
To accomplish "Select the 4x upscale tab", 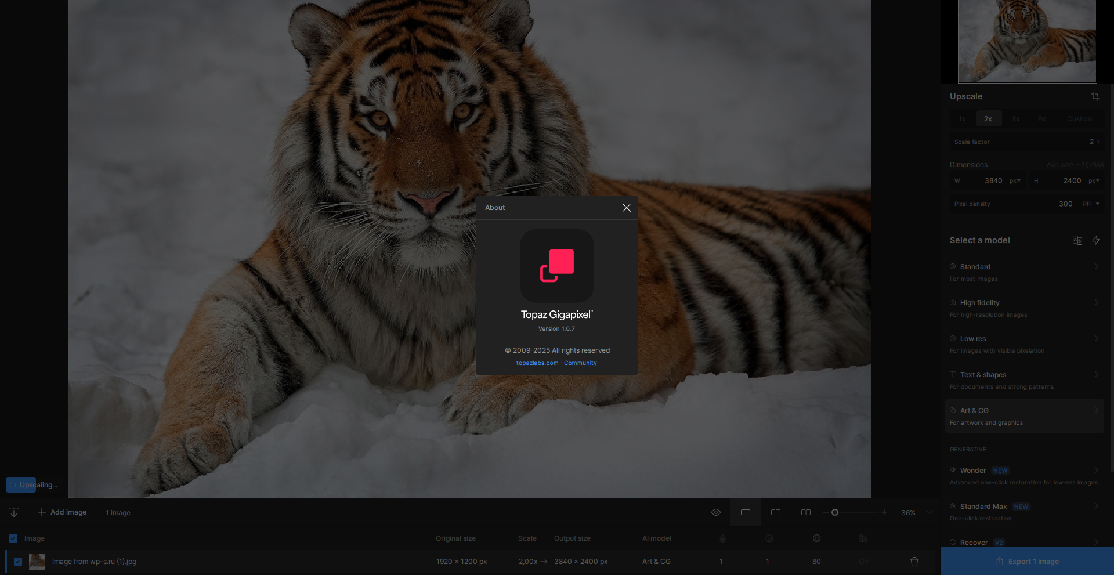I will coord(1015,119).
